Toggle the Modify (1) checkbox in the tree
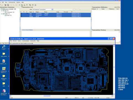Screen dimensions: 133x100 click(x=3, y=14)
